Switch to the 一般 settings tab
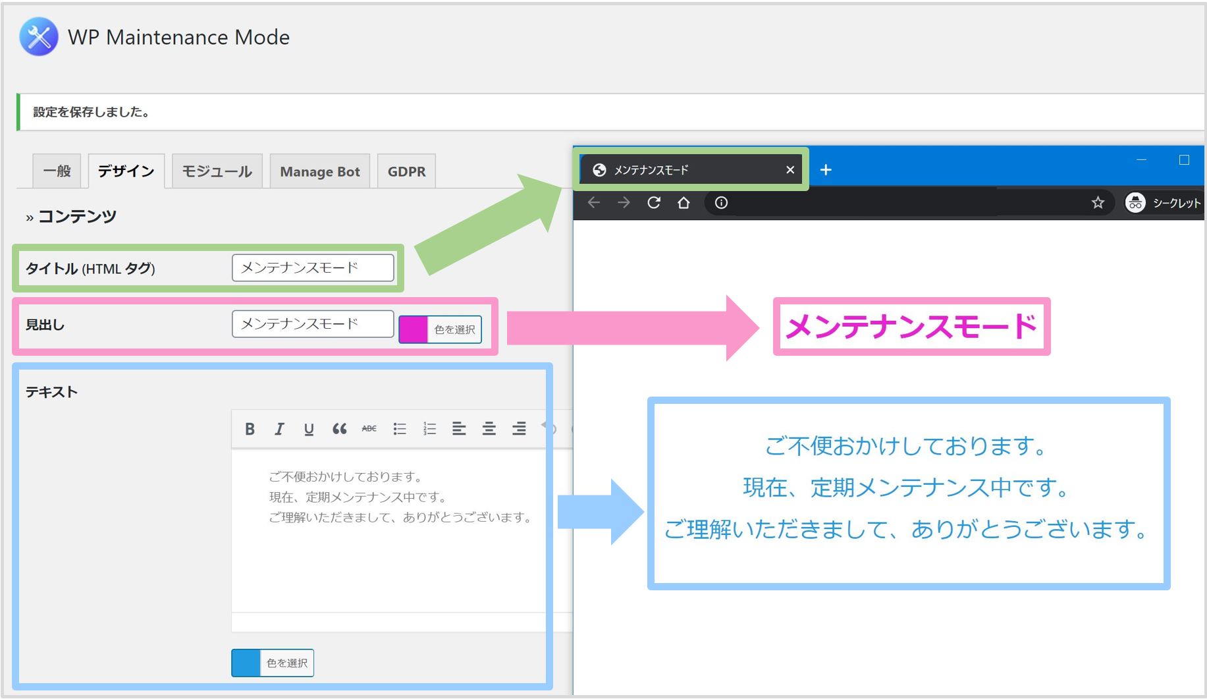Image resolution: width=1207 pixels, height=699 pixels. click(x=57, y=171)
